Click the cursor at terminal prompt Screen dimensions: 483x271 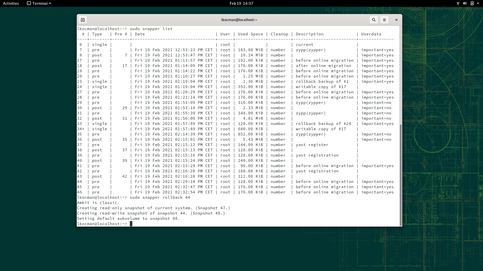pyautogui.click(x=131, y=224)
